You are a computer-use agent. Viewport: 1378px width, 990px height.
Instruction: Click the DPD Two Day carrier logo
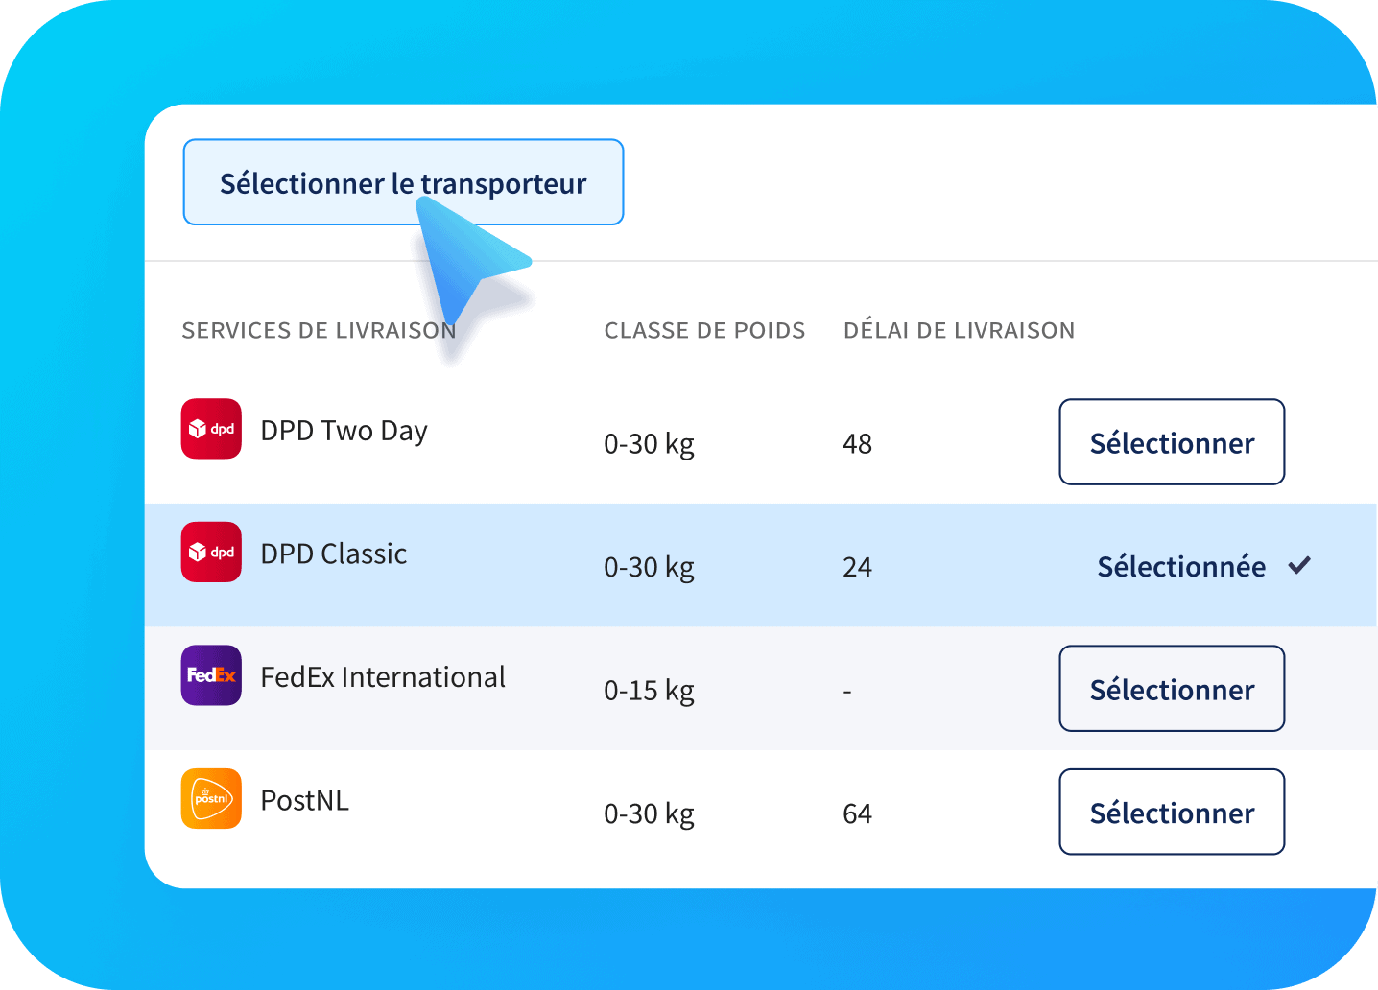[211, 429]
